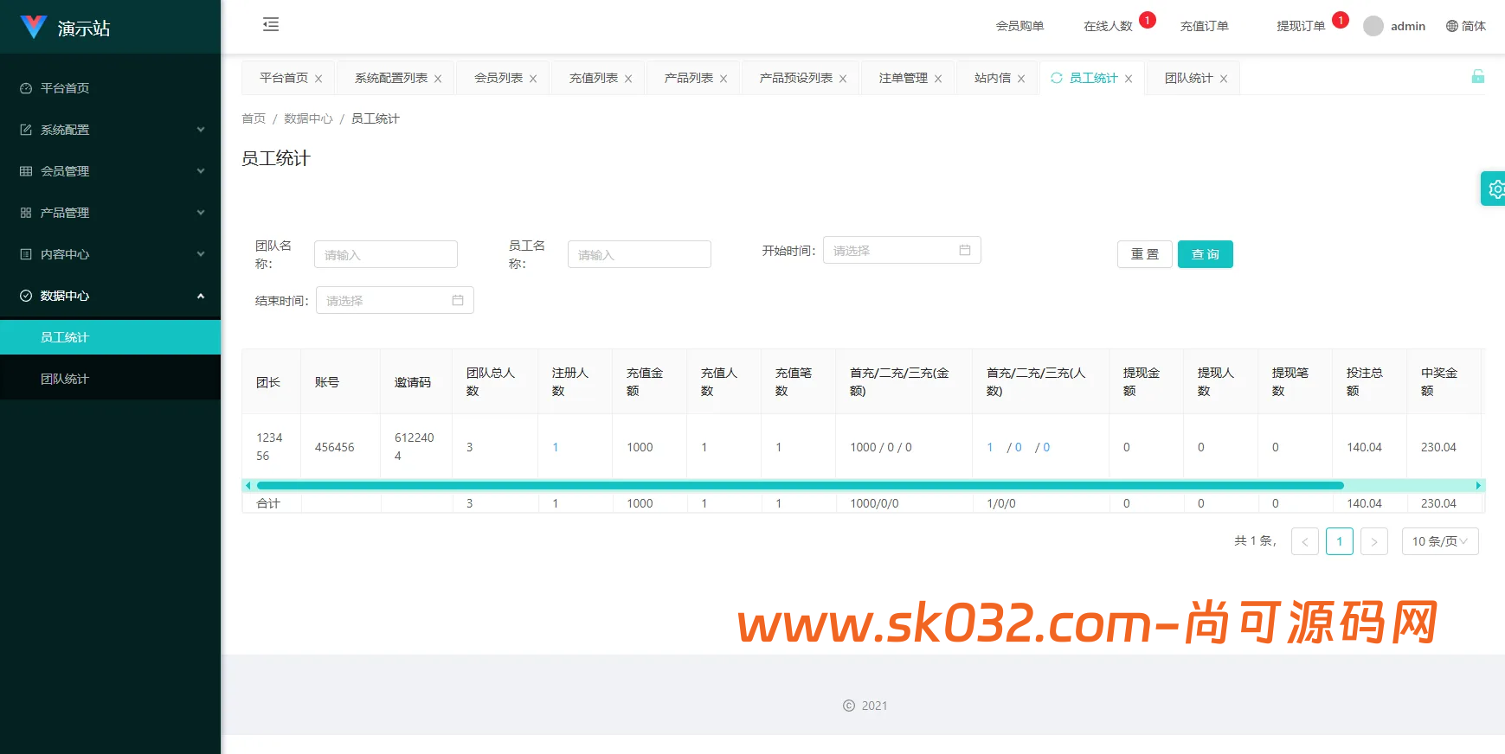Open 充值订单 in the top bar
The height and width of the screenshot is (754, 1505).
(x=1205, y=26)
